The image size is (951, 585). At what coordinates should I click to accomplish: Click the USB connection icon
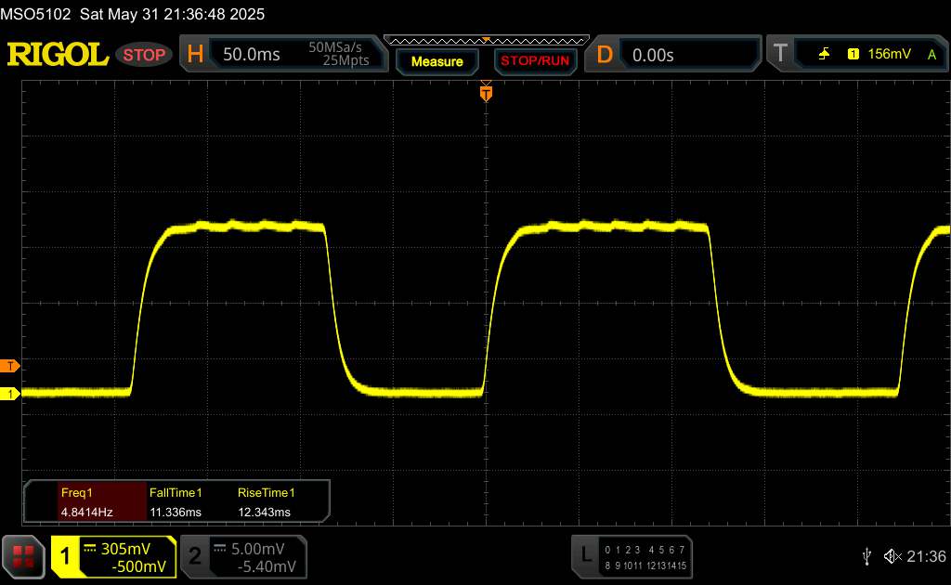(867, 556)
